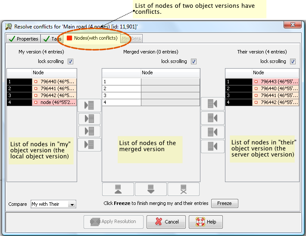The width and height of the screenshot is (306, 236).
Task: Click the move down button under merged list
Action: tap(151, 189)
